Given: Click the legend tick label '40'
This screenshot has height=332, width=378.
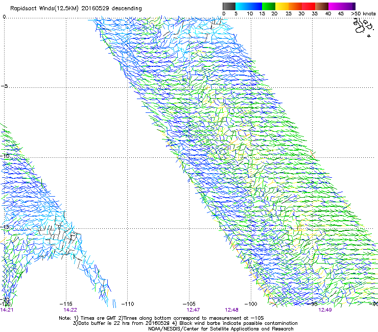Looking at the screenshot, I should click(x=328, y=14).
